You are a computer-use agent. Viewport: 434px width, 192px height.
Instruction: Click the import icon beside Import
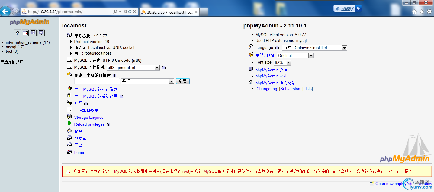(69, 152)
